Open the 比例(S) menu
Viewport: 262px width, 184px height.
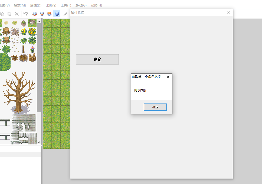tap(51, 5)
